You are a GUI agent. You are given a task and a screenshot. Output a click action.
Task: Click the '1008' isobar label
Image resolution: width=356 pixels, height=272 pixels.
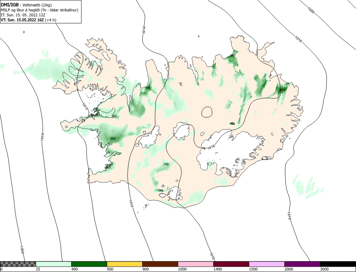[22, 250]
